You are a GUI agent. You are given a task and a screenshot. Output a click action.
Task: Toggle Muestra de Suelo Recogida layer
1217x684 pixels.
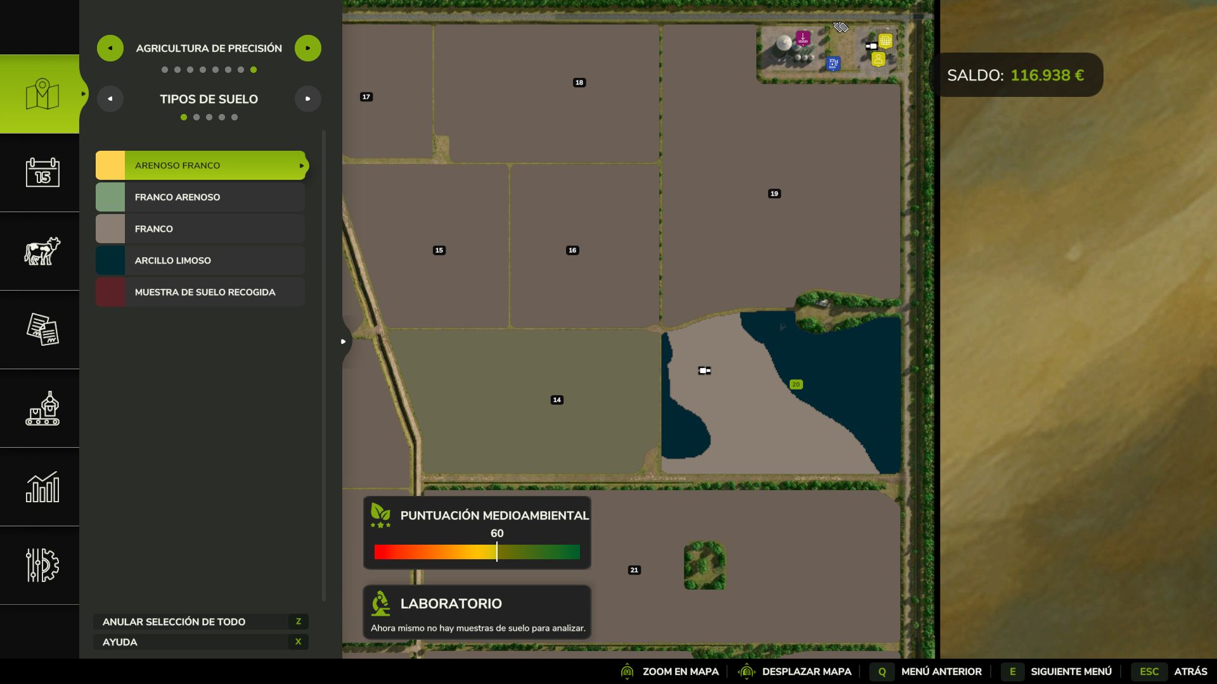click(x=200, y=292)
